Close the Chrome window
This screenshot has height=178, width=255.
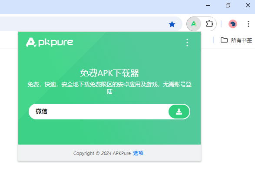pos(248,5)
